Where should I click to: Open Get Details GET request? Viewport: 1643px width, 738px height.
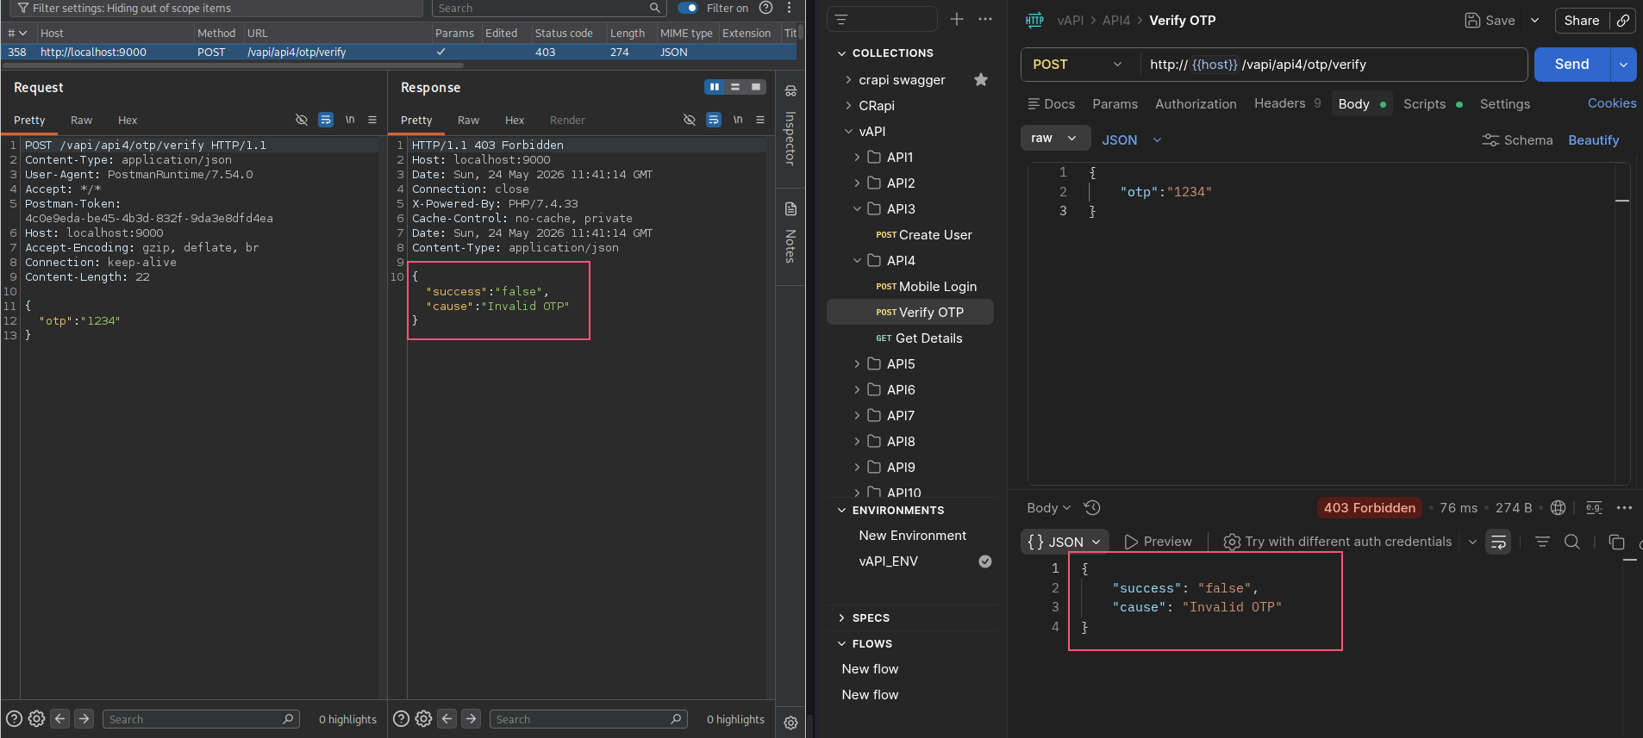click(x=919, y=338)
